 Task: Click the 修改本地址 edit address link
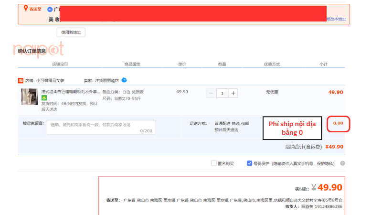[336, 19]
